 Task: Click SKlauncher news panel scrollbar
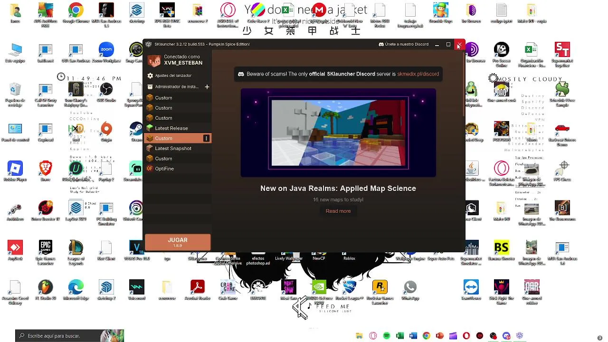click(x=464, y=83)
